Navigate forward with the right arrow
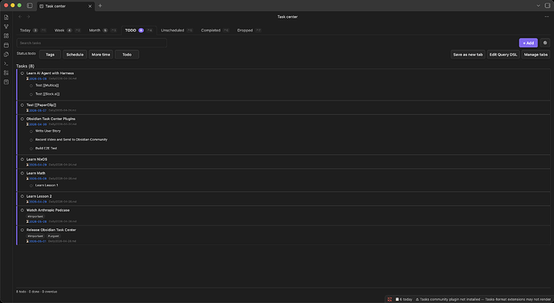Screen dimensions: 554x303 [x=28, y=17]
